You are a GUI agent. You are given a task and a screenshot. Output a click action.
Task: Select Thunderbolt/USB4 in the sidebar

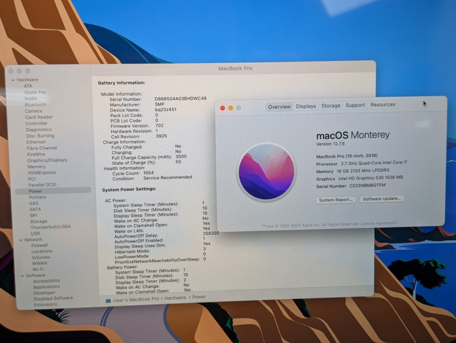click(x=51, y=227)
